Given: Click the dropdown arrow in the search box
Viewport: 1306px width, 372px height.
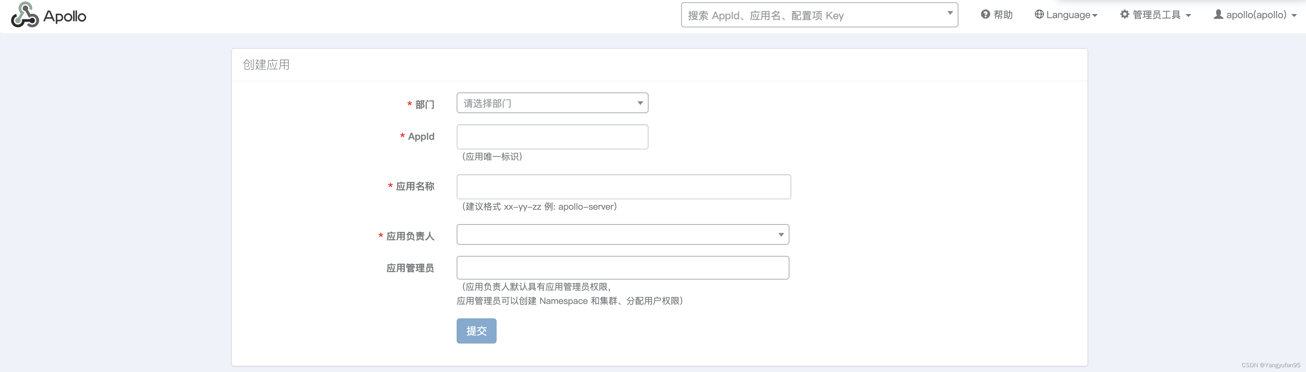Looking at the screenshot, I should point(950,13).
